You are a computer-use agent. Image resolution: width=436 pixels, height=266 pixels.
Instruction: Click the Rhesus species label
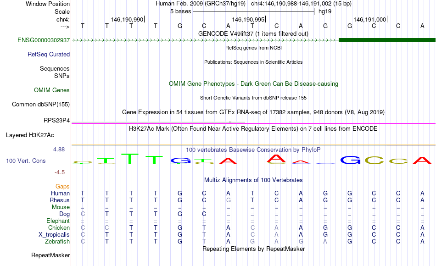[x=60, y=200]
